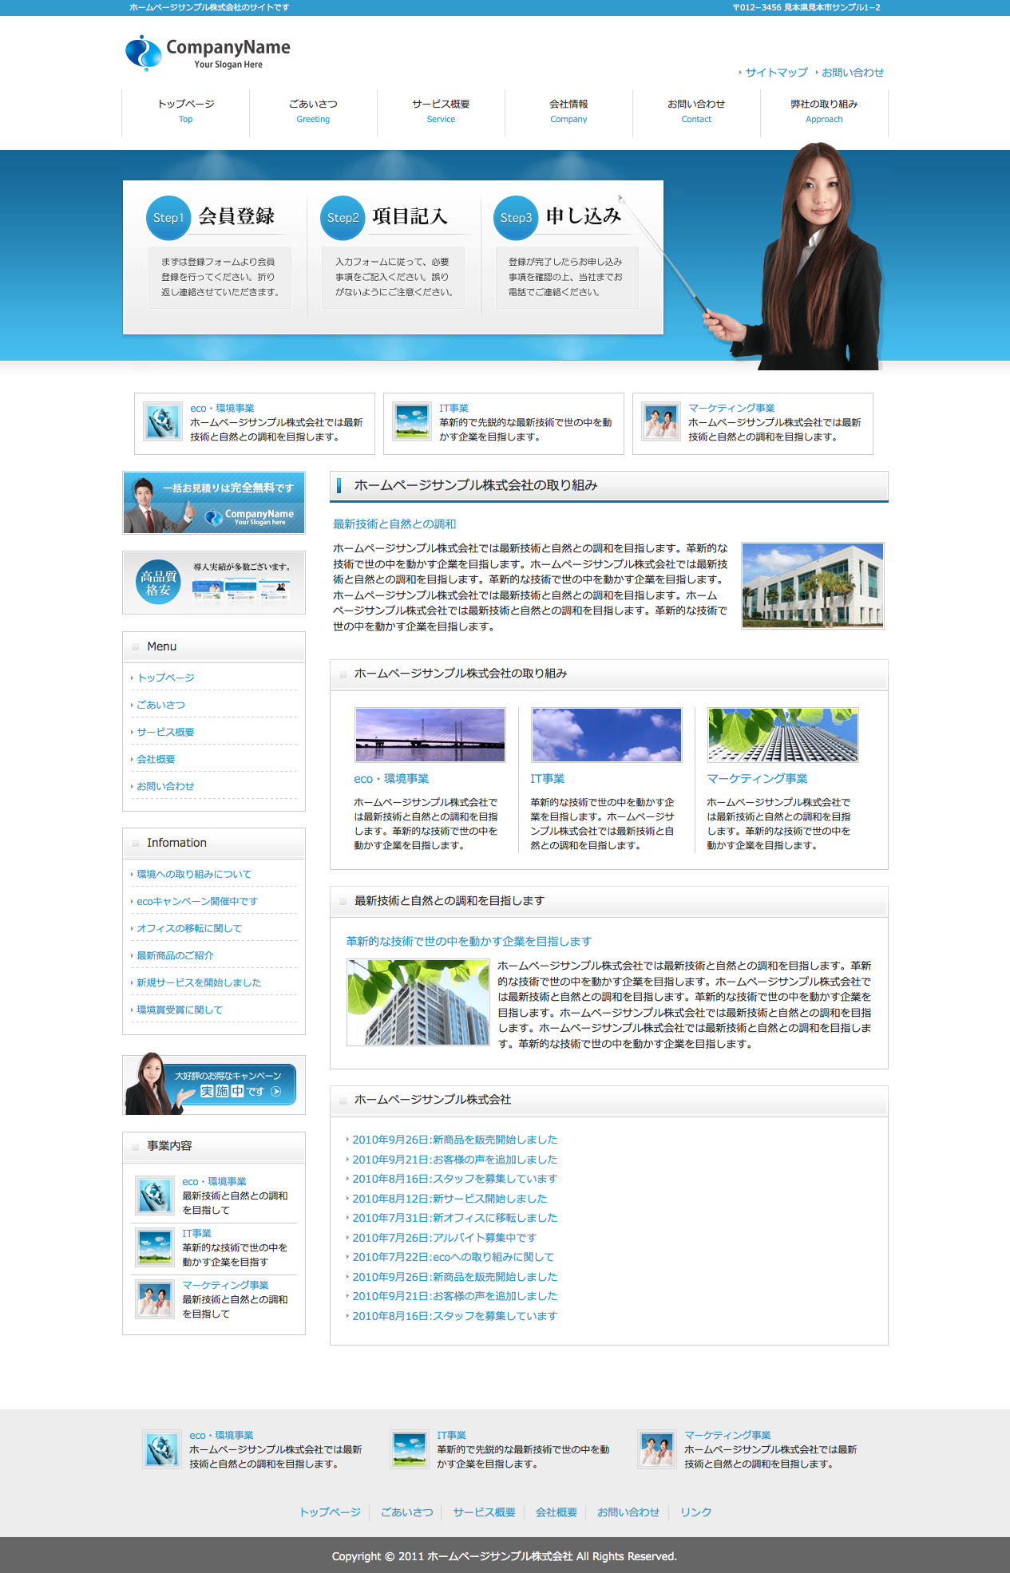The image size is (1010, 1573).
Task: Open the お問い合わせ link at top right
Action: 852,73
